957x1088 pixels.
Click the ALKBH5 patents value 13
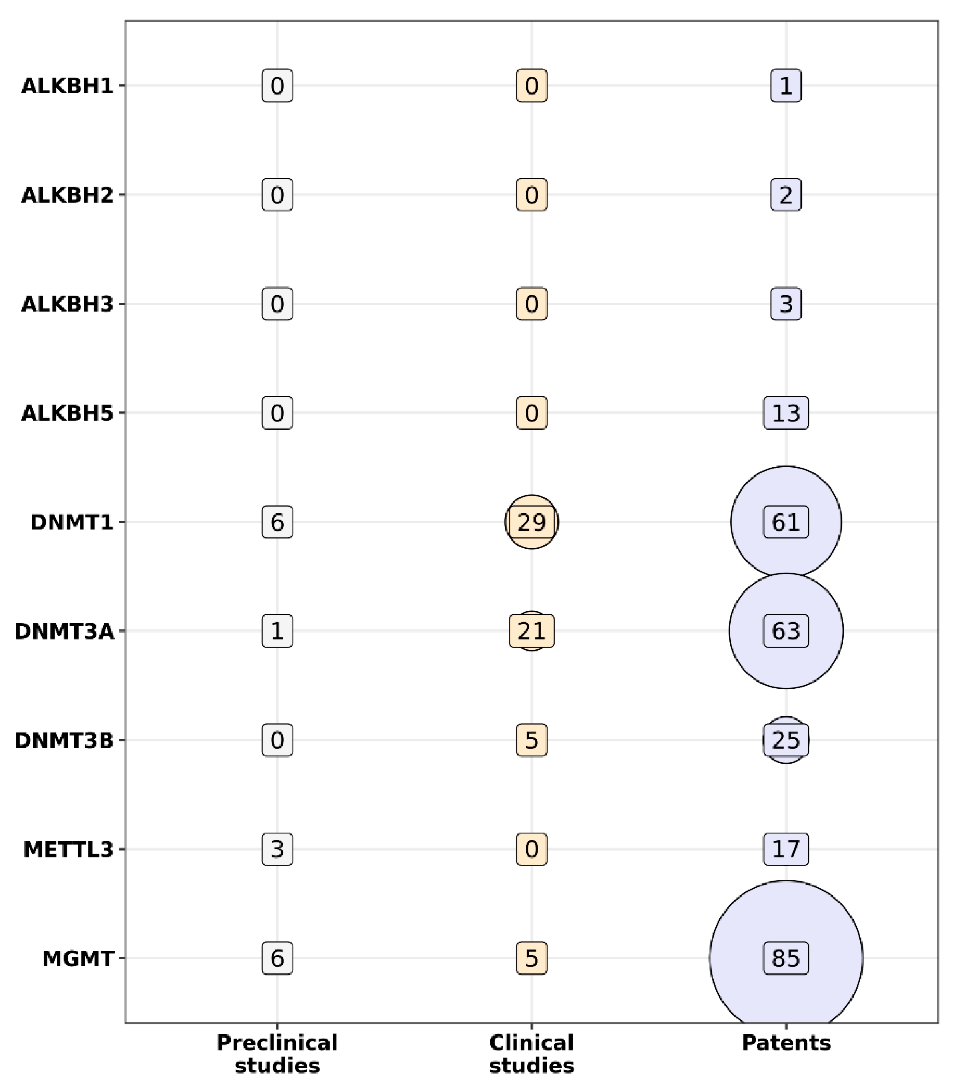(x=786, y=412)
